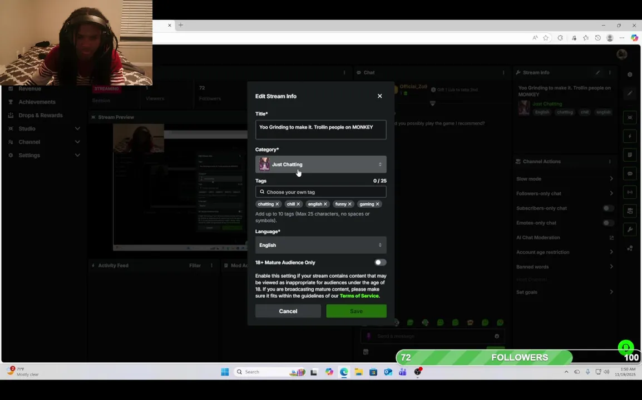The image size is (642, 400).
Task: Open Achievements in the sidebar
Action: [37, 102]
